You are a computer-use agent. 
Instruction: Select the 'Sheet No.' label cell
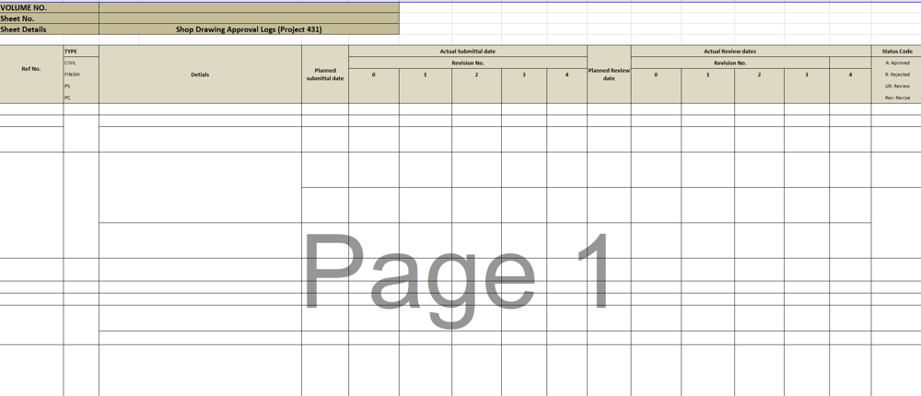tap(50, 18)
